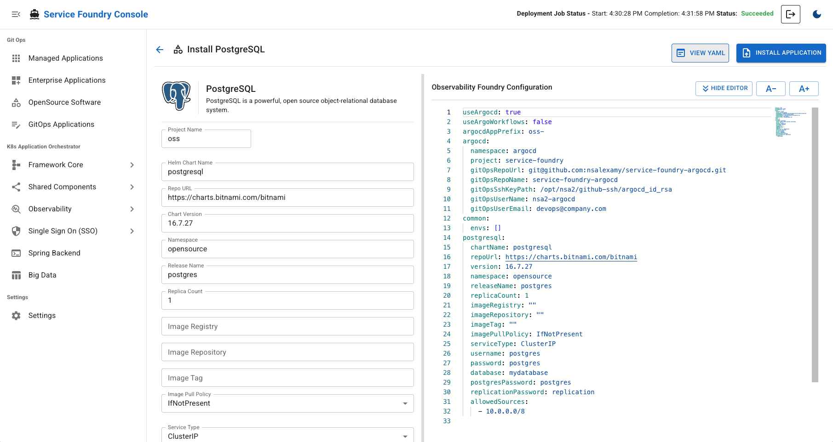Expand the Single Sign On (SSO) chevron
The height and width of the screenshot is (442, 833).
click(x=132, y=231)
